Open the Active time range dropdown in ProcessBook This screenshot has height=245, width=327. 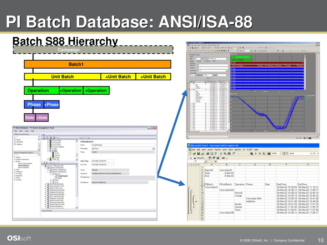coord(195,75)
